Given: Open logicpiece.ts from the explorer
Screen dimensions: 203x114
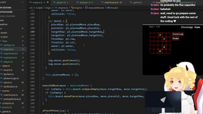Looking at the screenshot, I should tap(10, 58).
